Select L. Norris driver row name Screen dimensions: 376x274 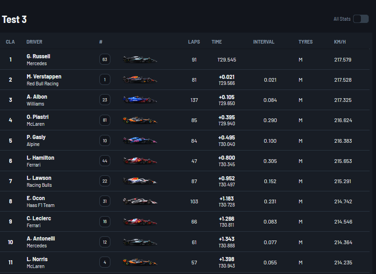[37, 259]
